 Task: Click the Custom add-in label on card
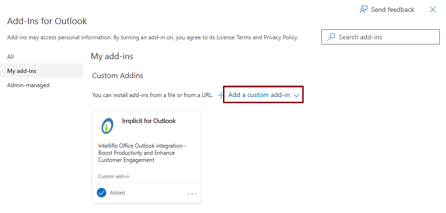(x=114, y=177)
